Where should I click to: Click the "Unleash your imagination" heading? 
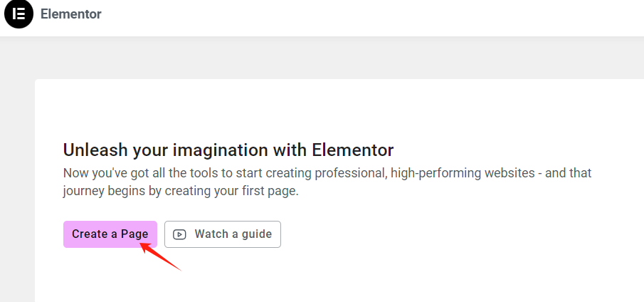[x=228, y=150]
